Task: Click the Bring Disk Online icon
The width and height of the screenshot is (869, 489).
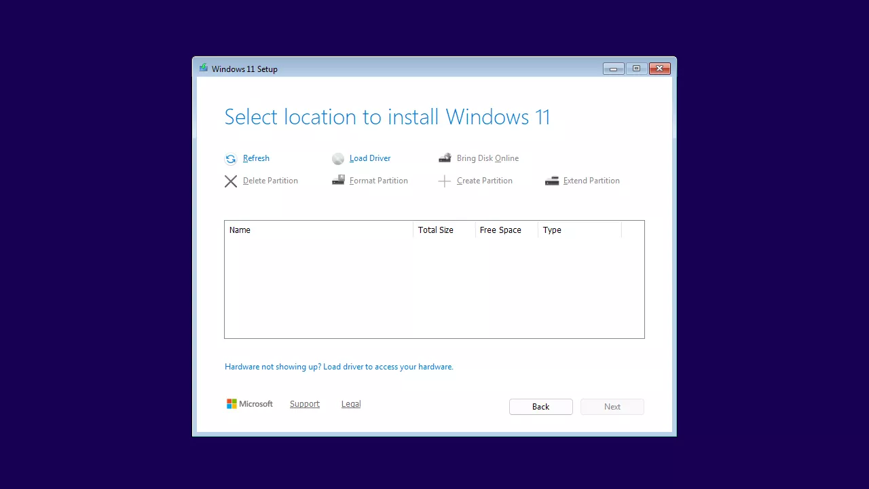Action: pos(445,158)
